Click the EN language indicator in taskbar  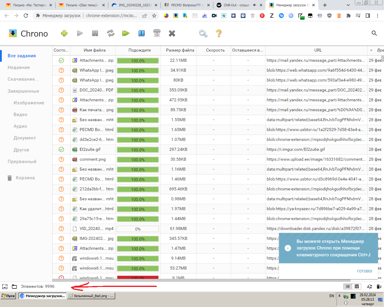pyautogui.click(x=331, y=296)
